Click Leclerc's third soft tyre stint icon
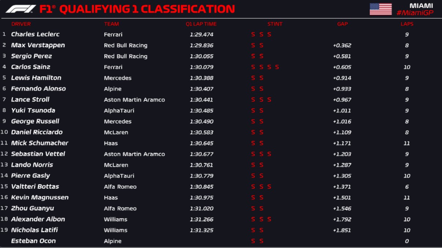 (269, 35)
